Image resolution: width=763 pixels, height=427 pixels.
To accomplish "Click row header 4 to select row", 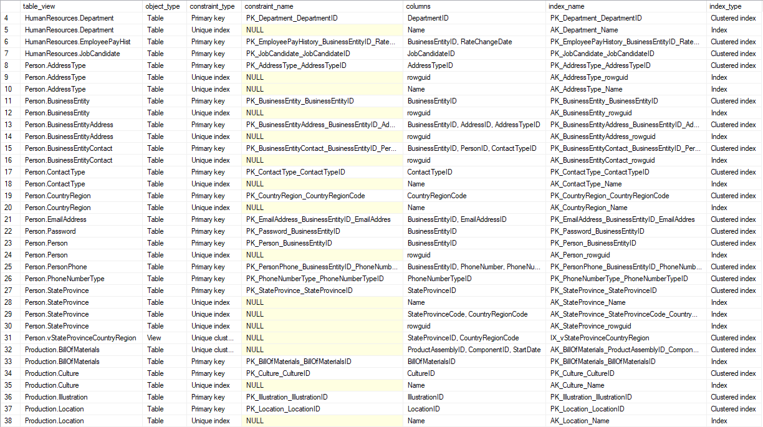I will [9, 17].
